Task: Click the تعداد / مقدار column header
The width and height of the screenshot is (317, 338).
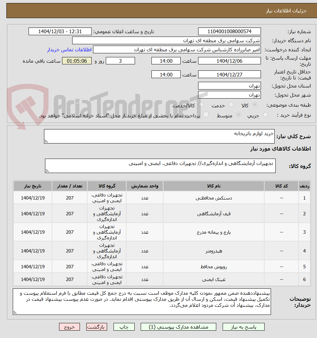Action: click(70, 186)
